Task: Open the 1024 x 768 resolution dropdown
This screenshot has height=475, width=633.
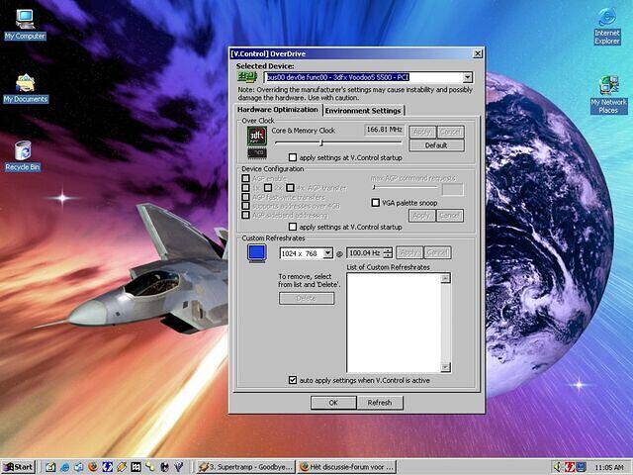Action: 327,253
